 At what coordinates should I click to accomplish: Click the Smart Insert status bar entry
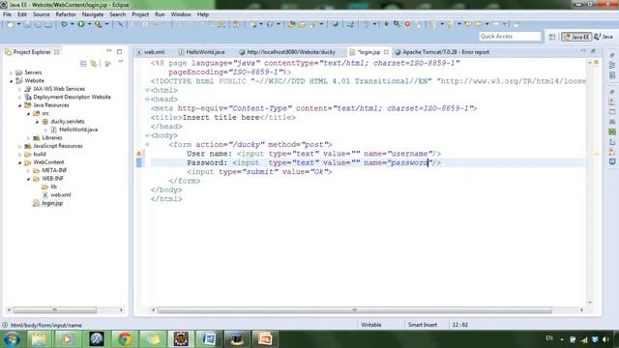423,325
